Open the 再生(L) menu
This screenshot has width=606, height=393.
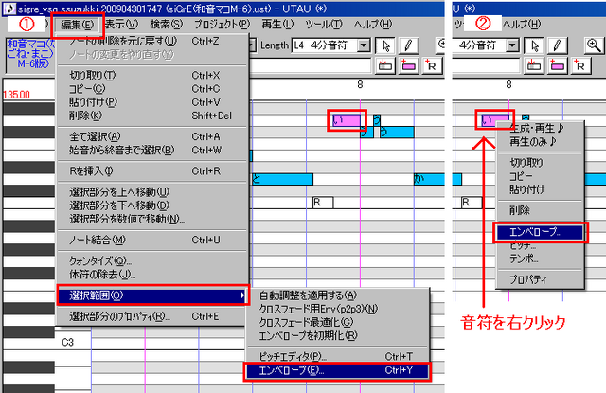pos(277,25)
